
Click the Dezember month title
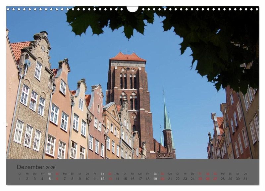coord(30,167)
